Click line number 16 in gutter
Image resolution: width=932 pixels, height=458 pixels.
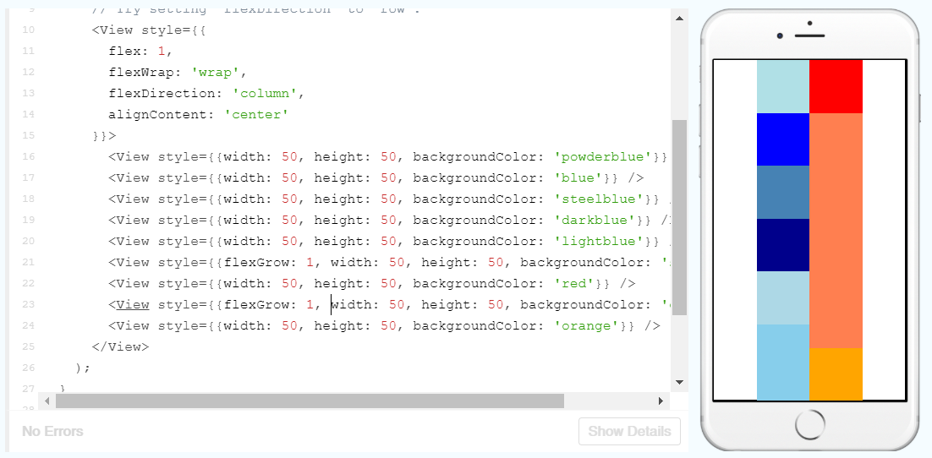(x=29, y=156)
